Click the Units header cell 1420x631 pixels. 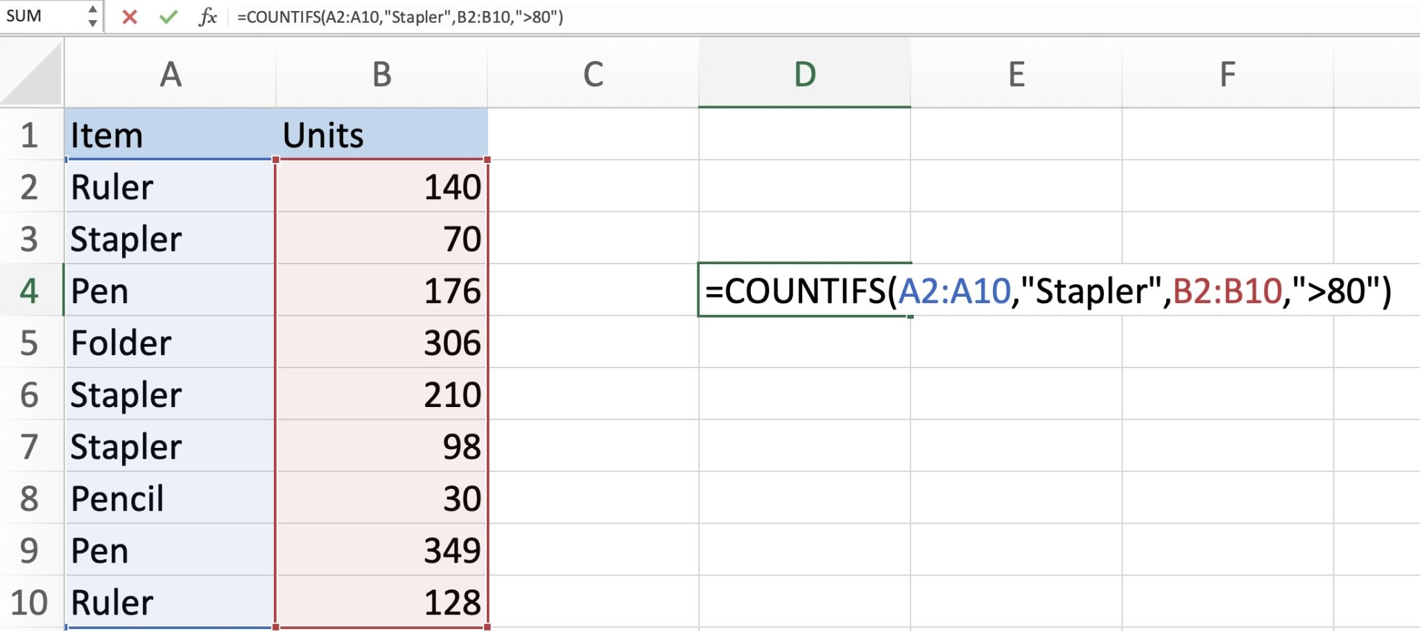(x=381, y=135)
